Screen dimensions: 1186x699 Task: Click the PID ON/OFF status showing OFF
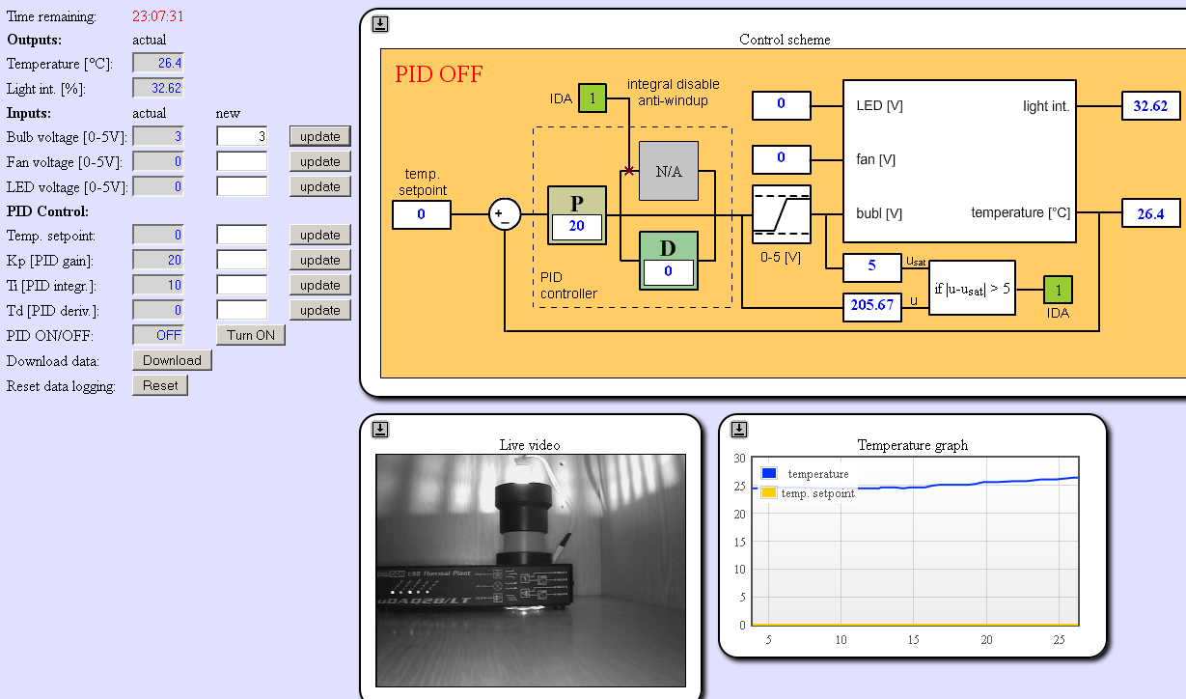pos(157,335)
